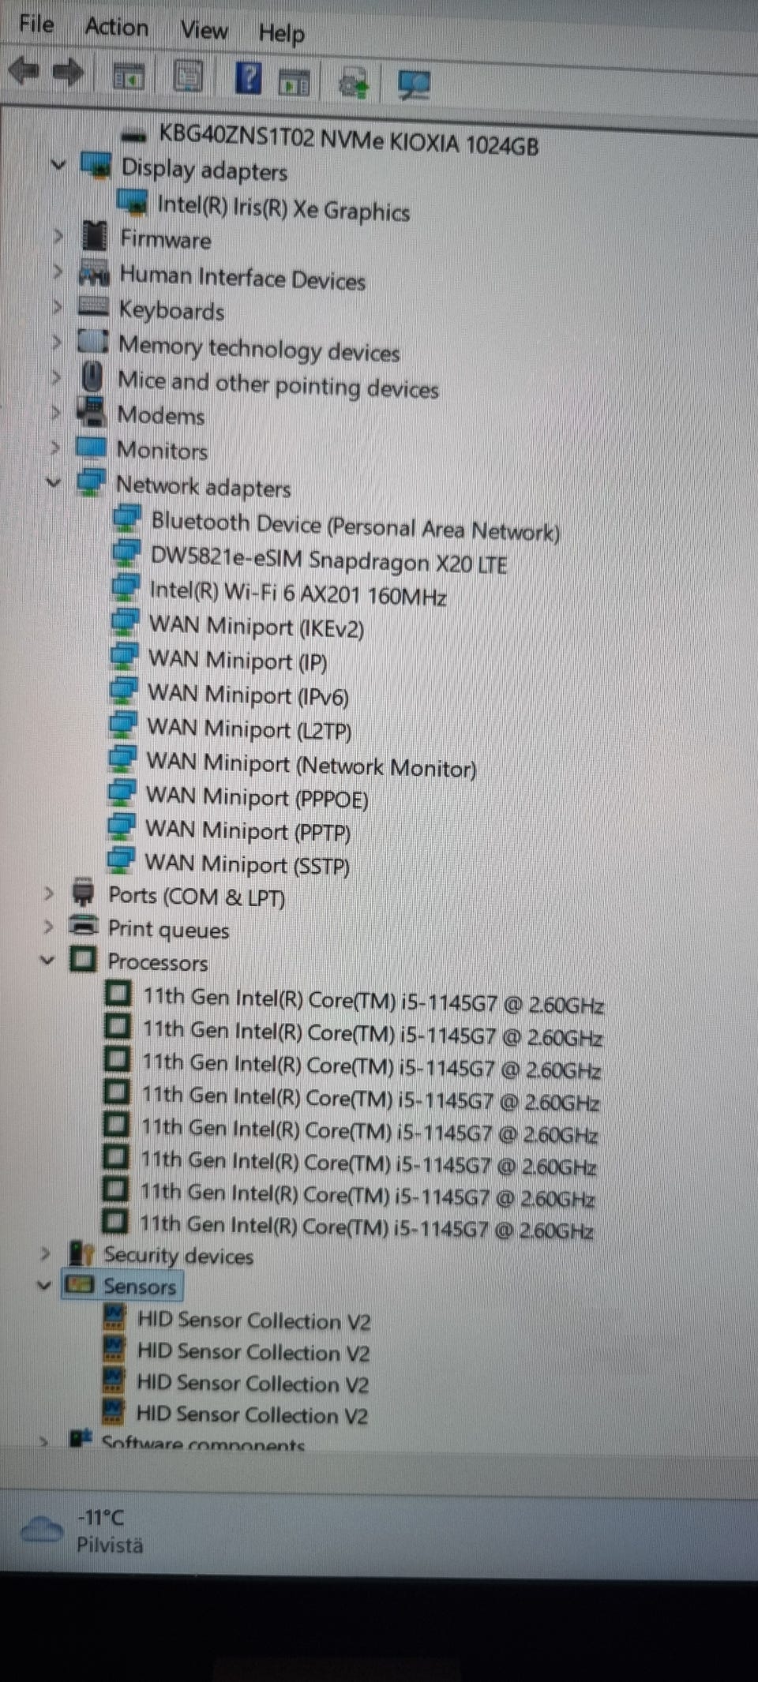Click the Show/Hide Console Tree toolbar icon

coord(129,77)
